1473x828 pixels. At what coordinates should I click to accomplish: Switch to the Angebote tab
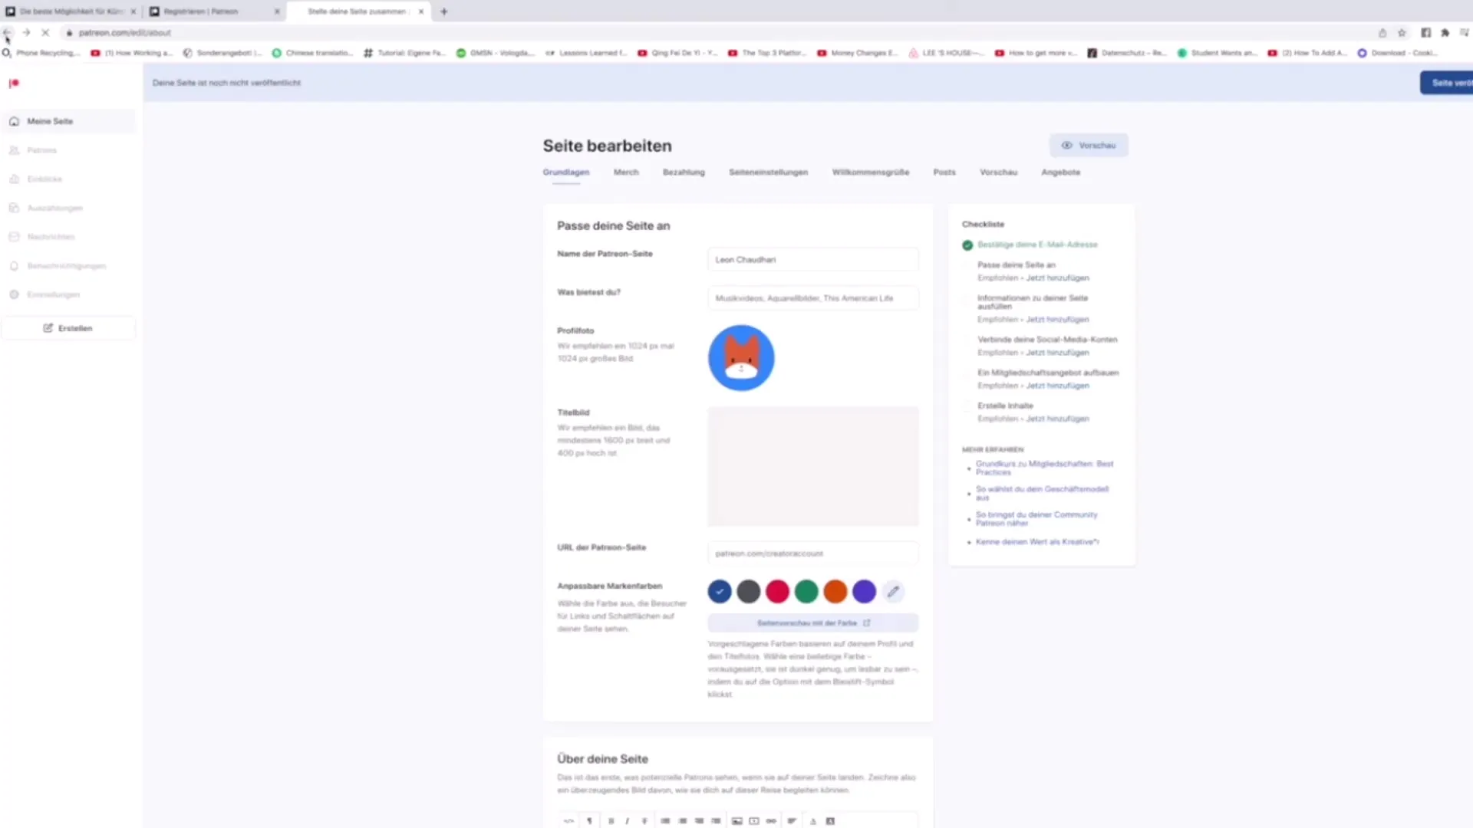pos(1060,172)
